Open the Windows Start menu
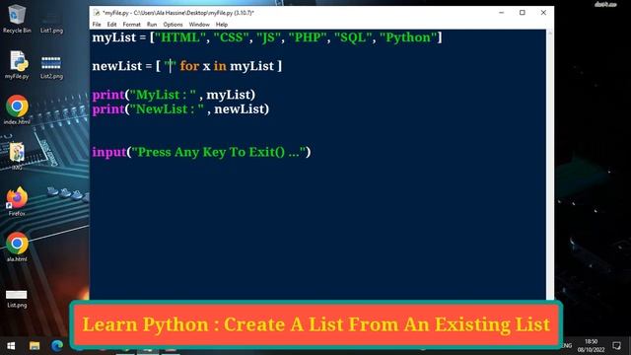631x355 pixels. click(11, 346)
